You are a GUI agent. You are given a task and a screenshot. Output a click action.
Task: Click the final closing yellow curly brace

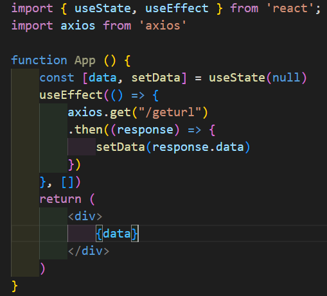(x=15, y=286)
